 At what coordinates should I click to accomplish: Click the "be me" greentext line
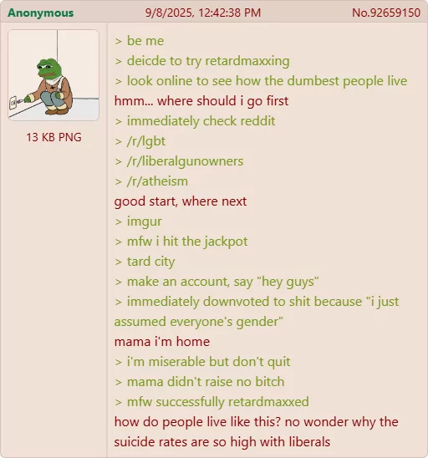coord(139,41)
